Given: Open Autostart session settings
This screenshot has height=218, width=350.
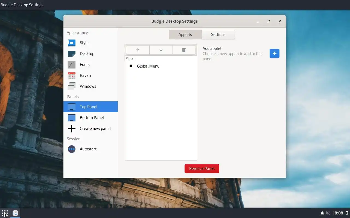Looking at the screenshot, I should [x=91, y=149].
